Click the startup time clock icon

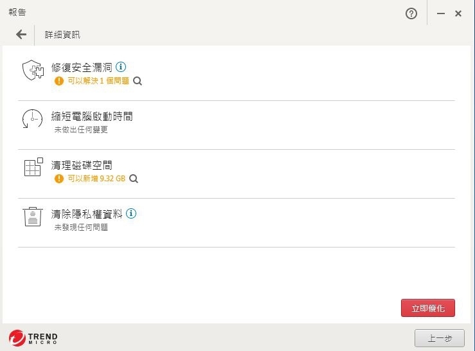pos(32,119)
